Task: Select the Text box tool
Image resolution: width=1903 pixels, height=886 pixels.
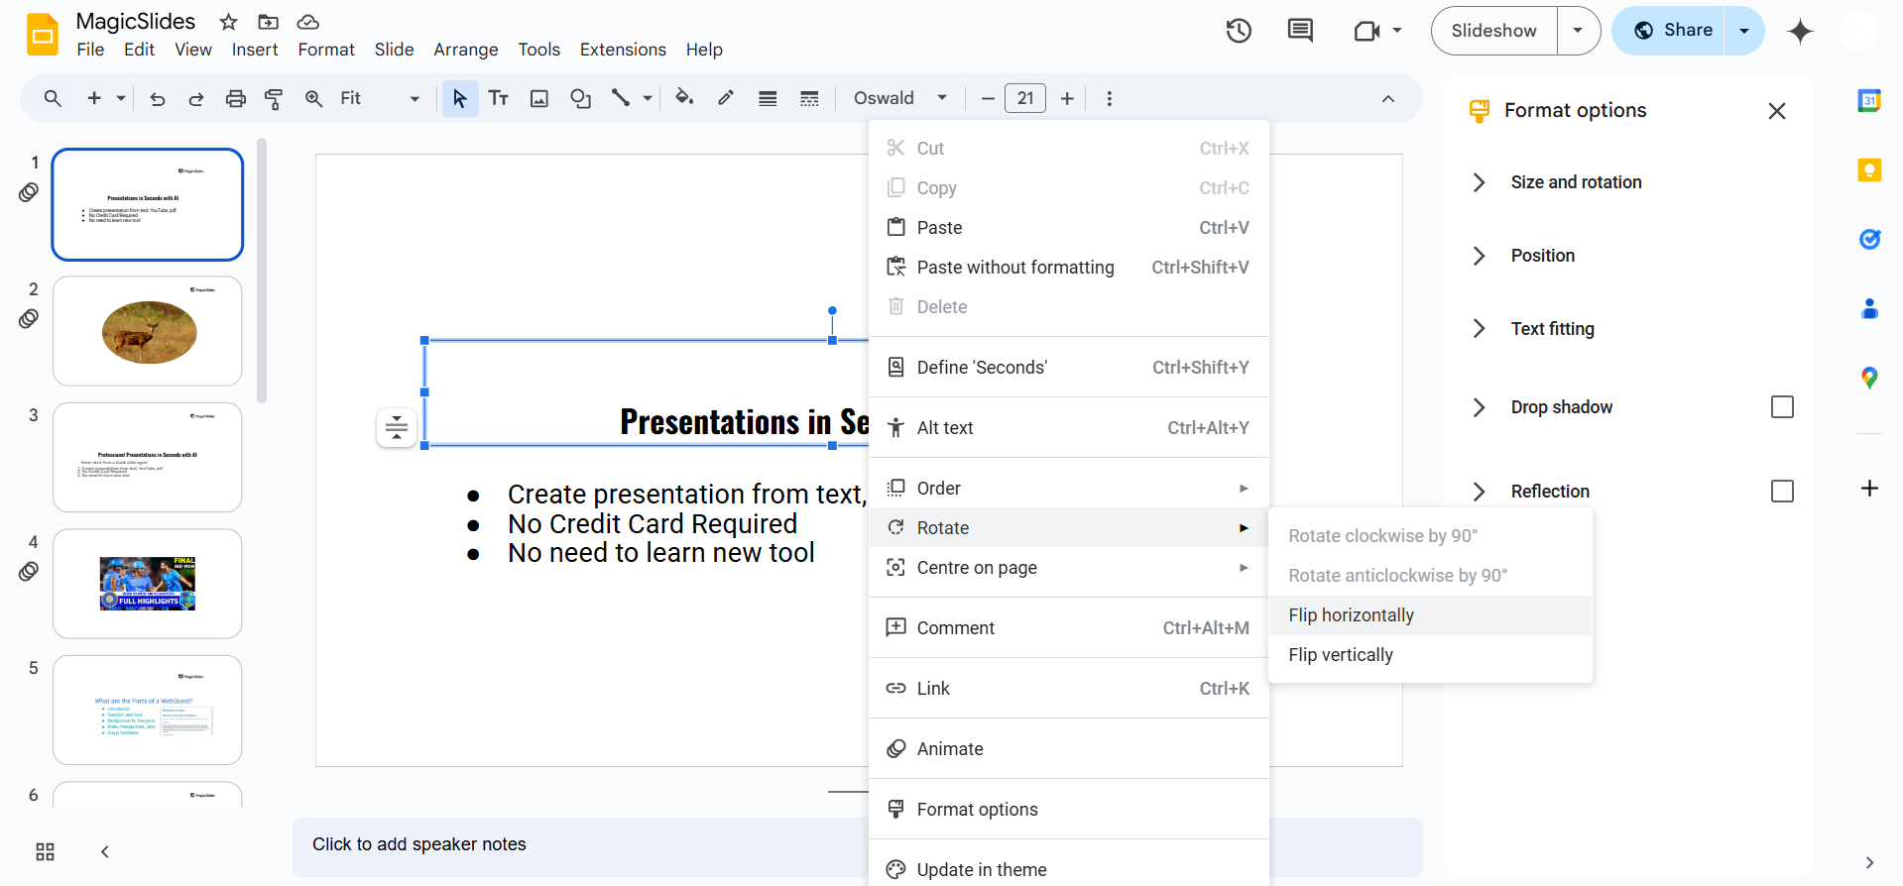Action: pos(499,98)
